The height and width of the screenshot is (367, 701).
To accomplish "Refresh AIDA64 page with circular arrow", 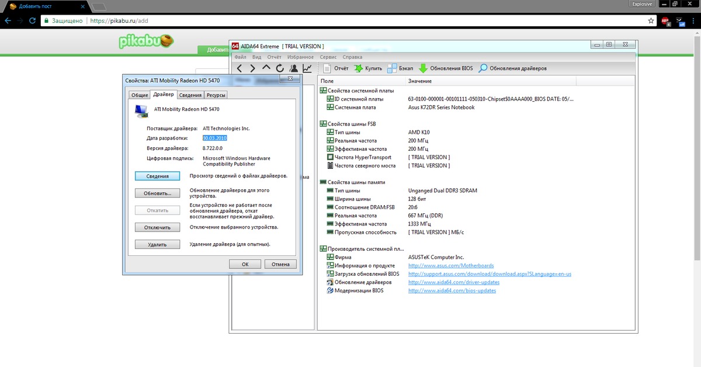I will click(280, 68).
